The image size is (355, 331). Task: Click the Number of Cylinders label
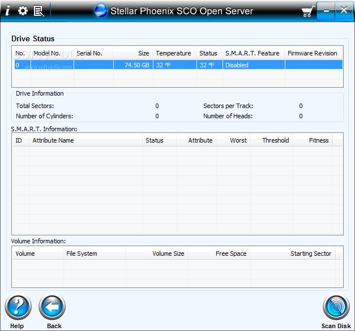click(x=45, y=116)
